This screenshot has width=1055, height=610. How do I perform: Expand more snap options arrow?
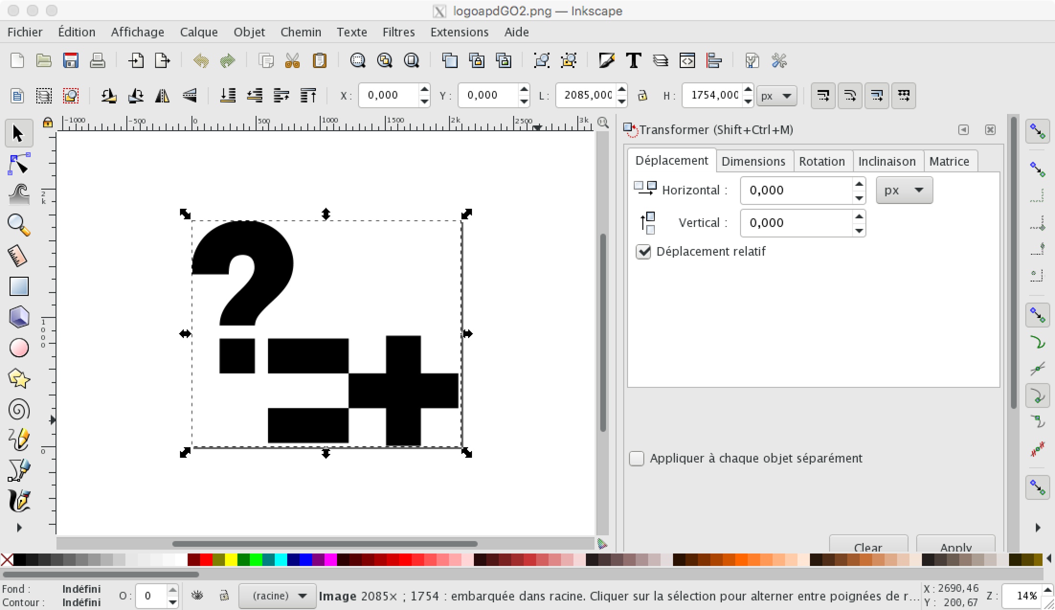click(x=1038, y=528)
